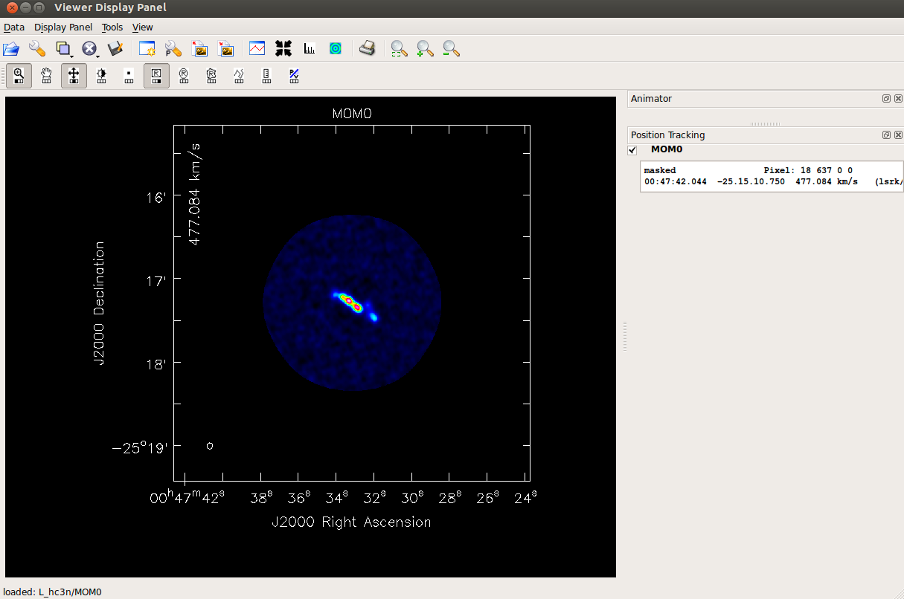Close the Animator dock panel

(x=897, y=98)
